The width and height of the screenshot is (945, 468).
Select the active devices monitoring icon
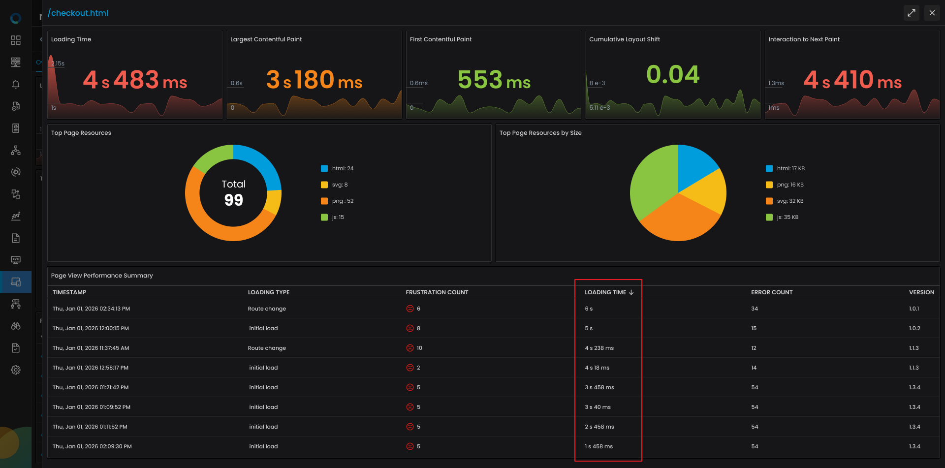(x=16, y=282)
